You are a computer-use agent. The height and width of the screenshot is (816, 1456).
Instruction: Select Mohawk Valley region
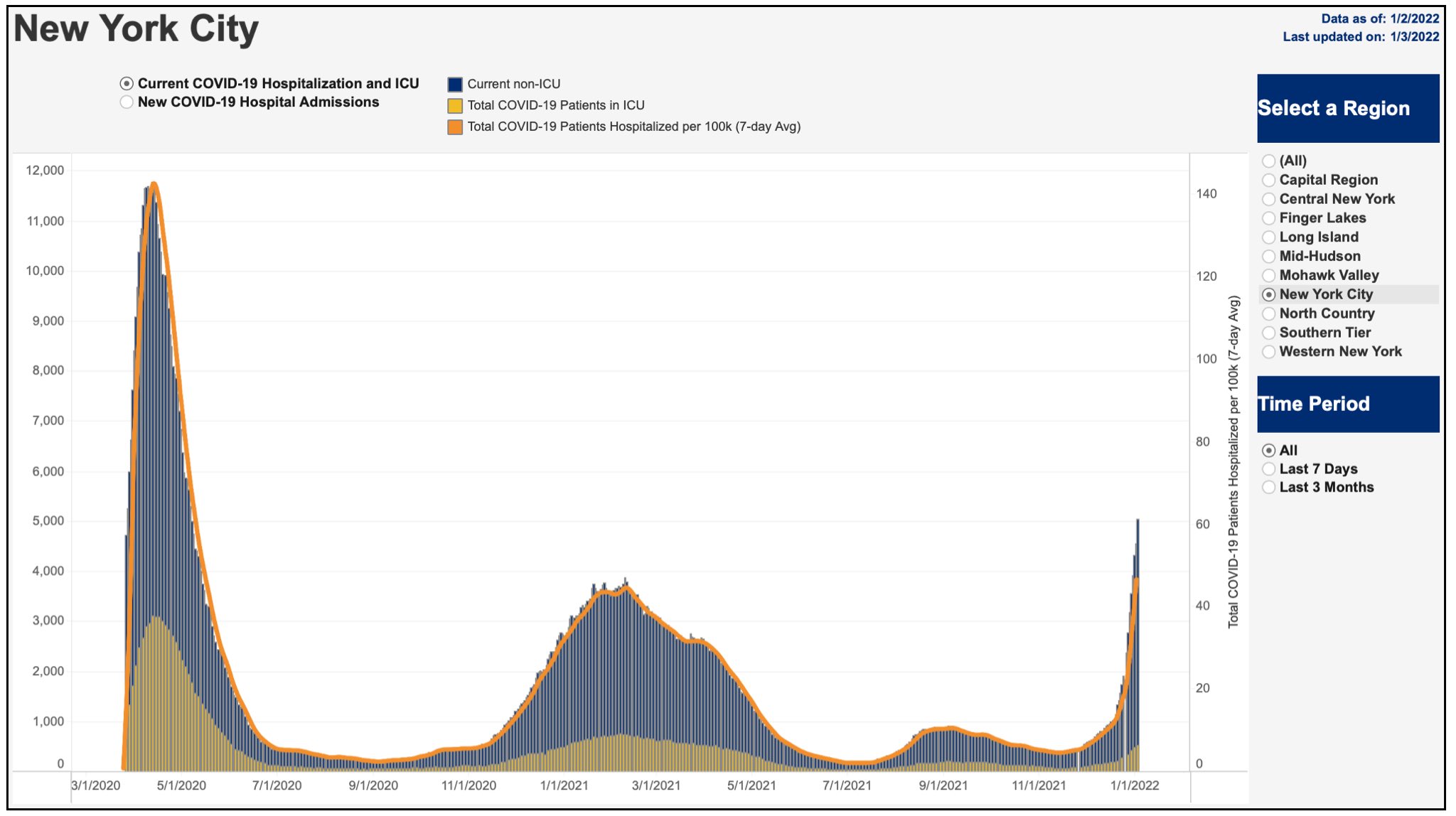pos(1269,276)
